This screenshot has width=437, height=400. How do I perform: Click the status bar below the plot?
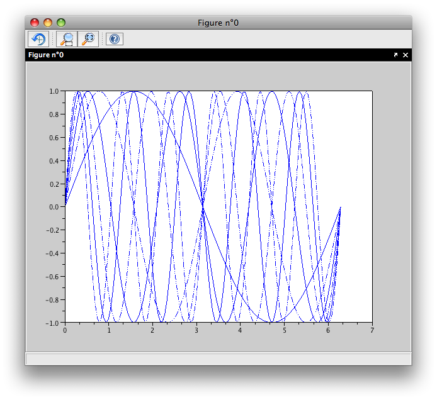click(218, 358)
